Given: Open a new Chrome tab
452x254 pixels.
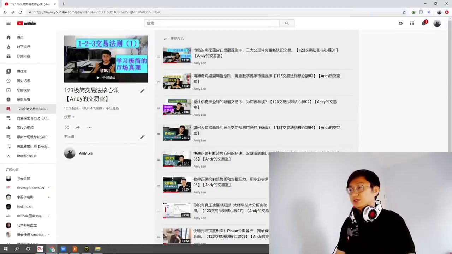Looking at the screenshot, I should click(64, 4).
